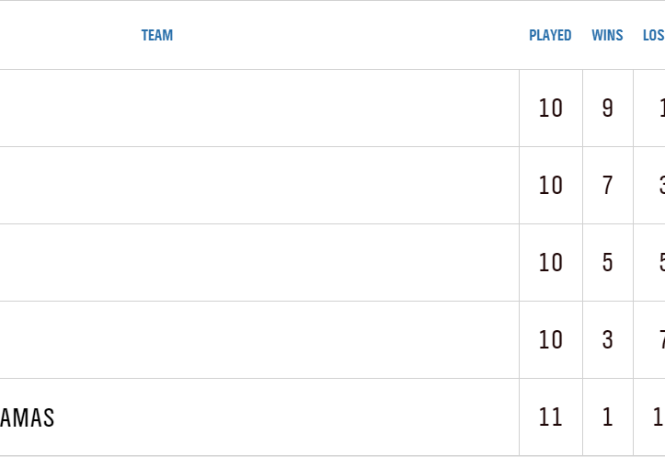Image resolution: width=665 pixels, height=457 pixels.
Task: Click the blank team cell in 5-win row
Action: tap(258, 262)
